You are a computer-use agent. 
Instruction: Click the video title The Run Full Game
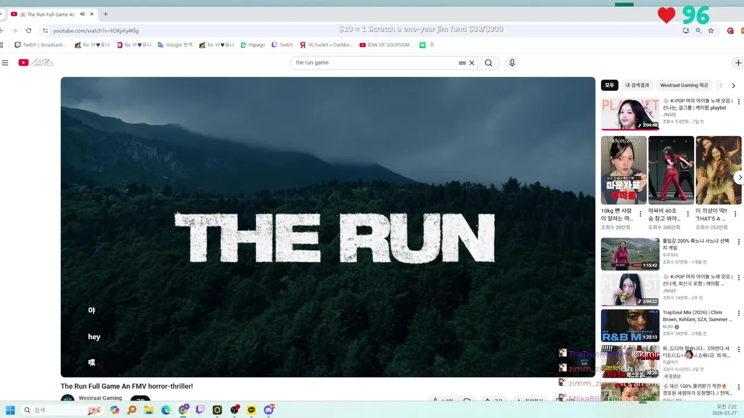[127, 386]
